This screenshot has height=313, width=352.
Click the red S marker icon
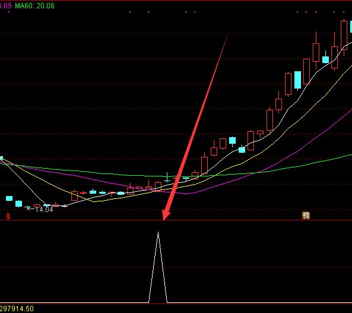click(x=8, y=216)
